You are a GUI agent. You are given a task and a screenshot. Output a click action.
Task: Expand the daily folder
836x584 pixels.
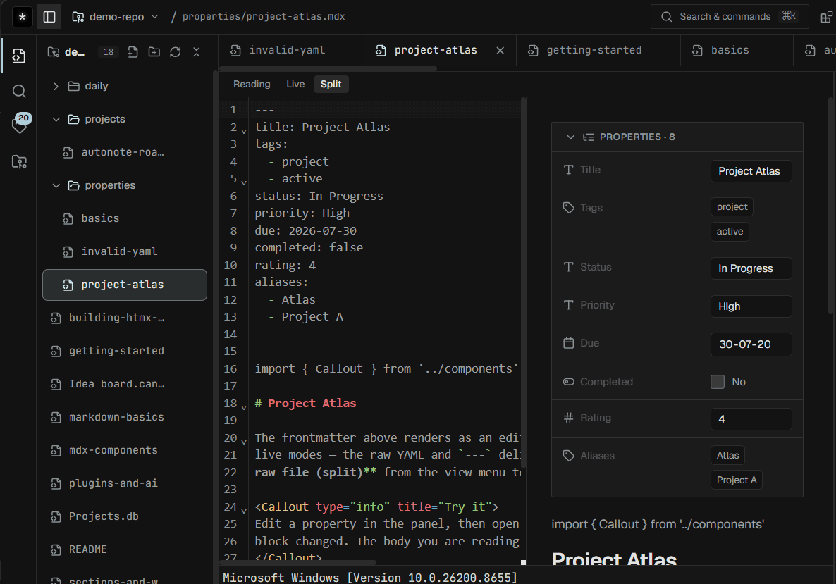pos(125,86)
